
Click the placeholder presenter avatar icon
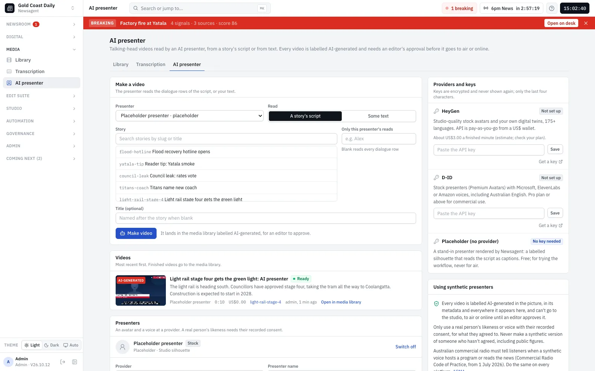(x=122, y=347)
